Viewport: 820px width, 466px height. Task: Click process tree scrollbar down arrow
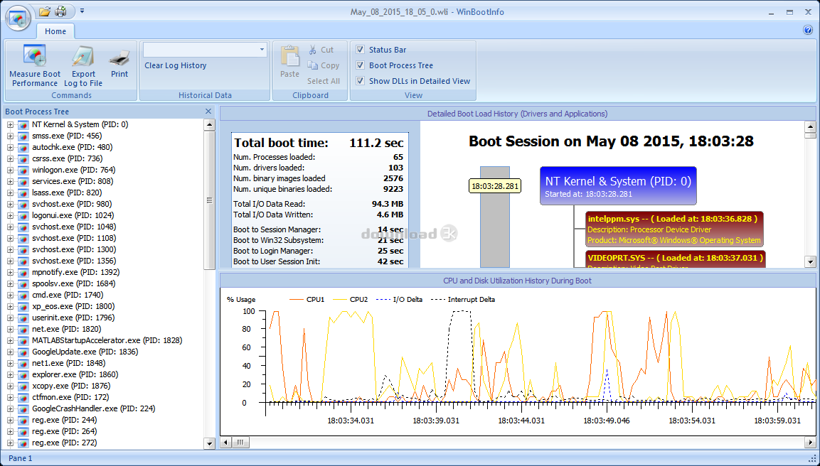[209, 443]
